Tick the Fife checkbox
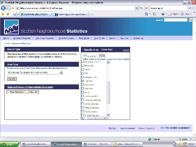 point(83,73)
